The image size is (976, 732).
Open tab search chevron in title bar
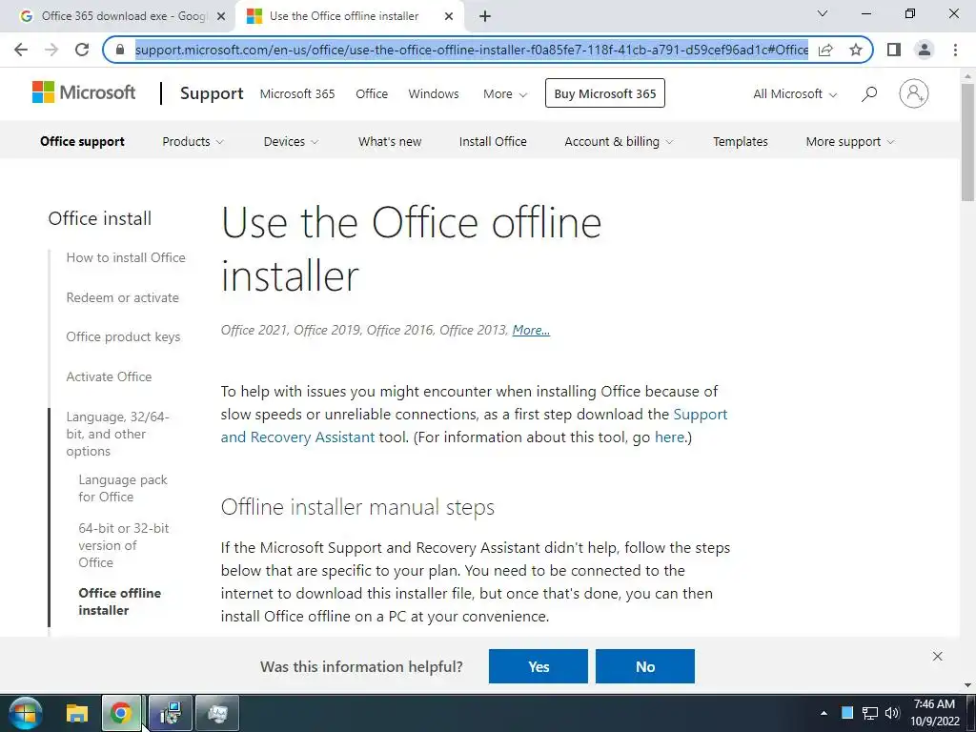(x=823, y=13)
